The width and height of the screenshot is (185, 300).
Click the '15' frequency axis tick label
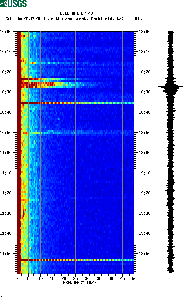[x=52, y=279]
